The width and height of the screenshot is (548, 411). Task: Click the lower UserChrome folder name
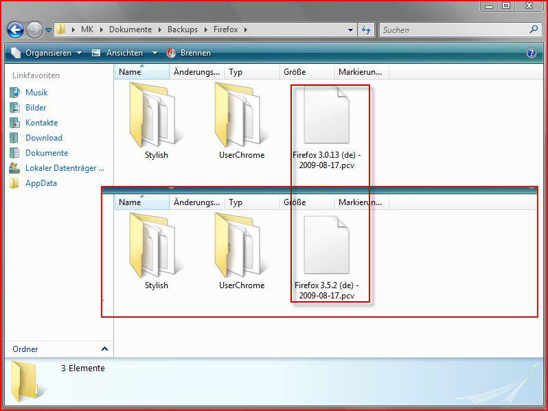click(242, 285)
